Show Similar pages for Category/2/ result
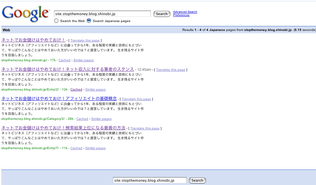 [101, 119]
